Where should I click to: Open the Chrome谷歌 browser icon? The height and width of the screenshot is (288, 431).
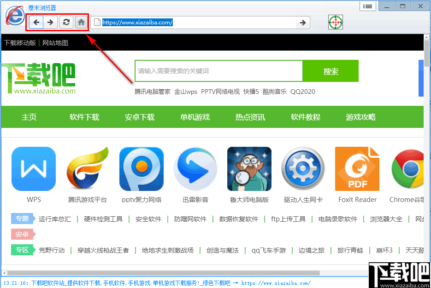(x=407, y=169)
